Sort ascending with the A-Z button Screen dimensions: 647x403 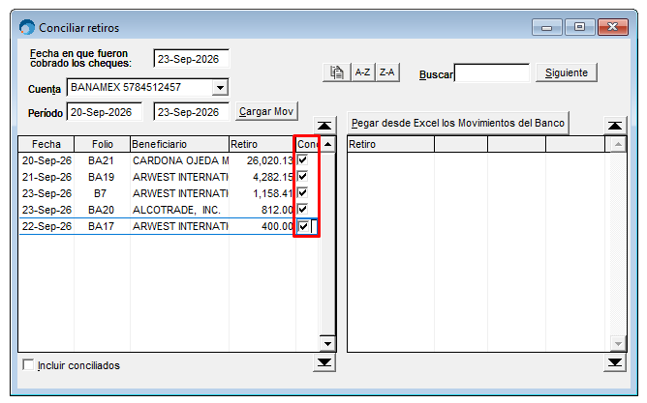pos(362,72)
